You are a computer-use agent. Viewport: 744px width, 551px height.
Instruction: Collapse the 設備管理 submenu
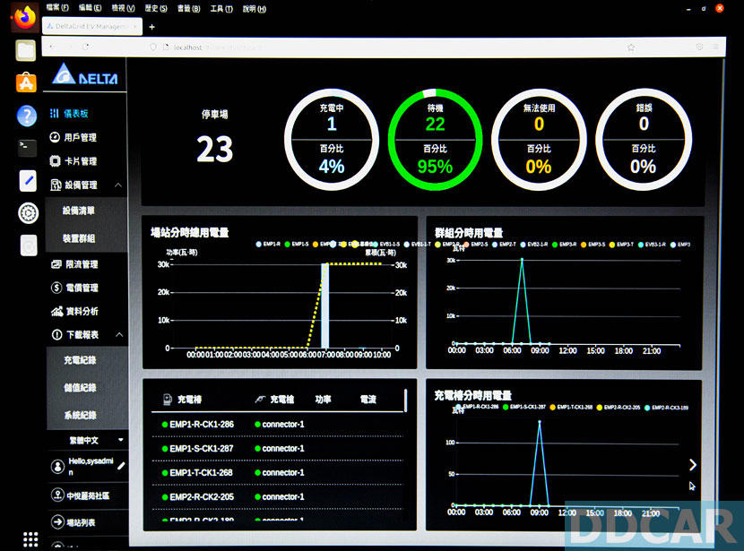(120, 185)
